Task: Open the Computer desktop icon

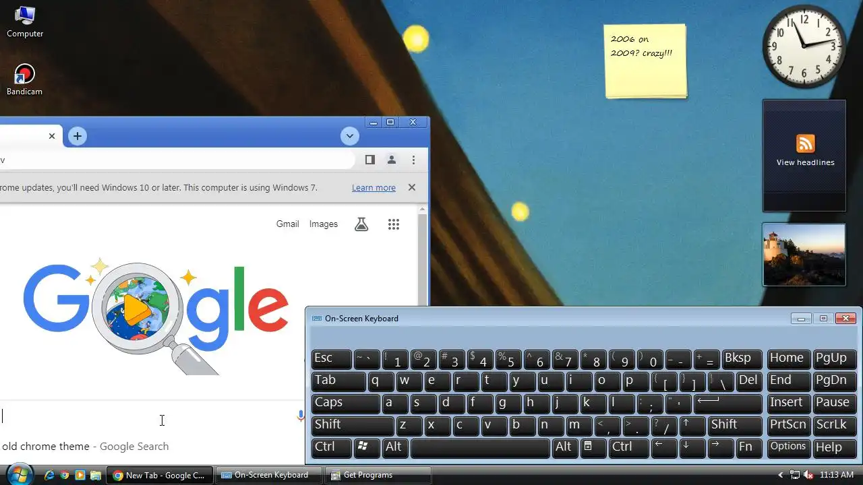Action: point(25,22)
